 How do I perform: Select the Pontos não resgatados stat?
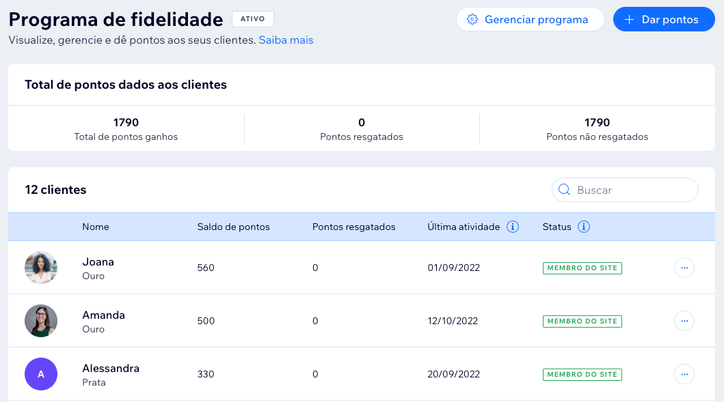597,128
